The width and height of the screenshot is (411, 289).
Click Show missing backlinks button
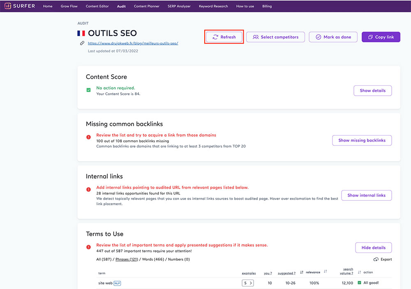pos(362,140)
